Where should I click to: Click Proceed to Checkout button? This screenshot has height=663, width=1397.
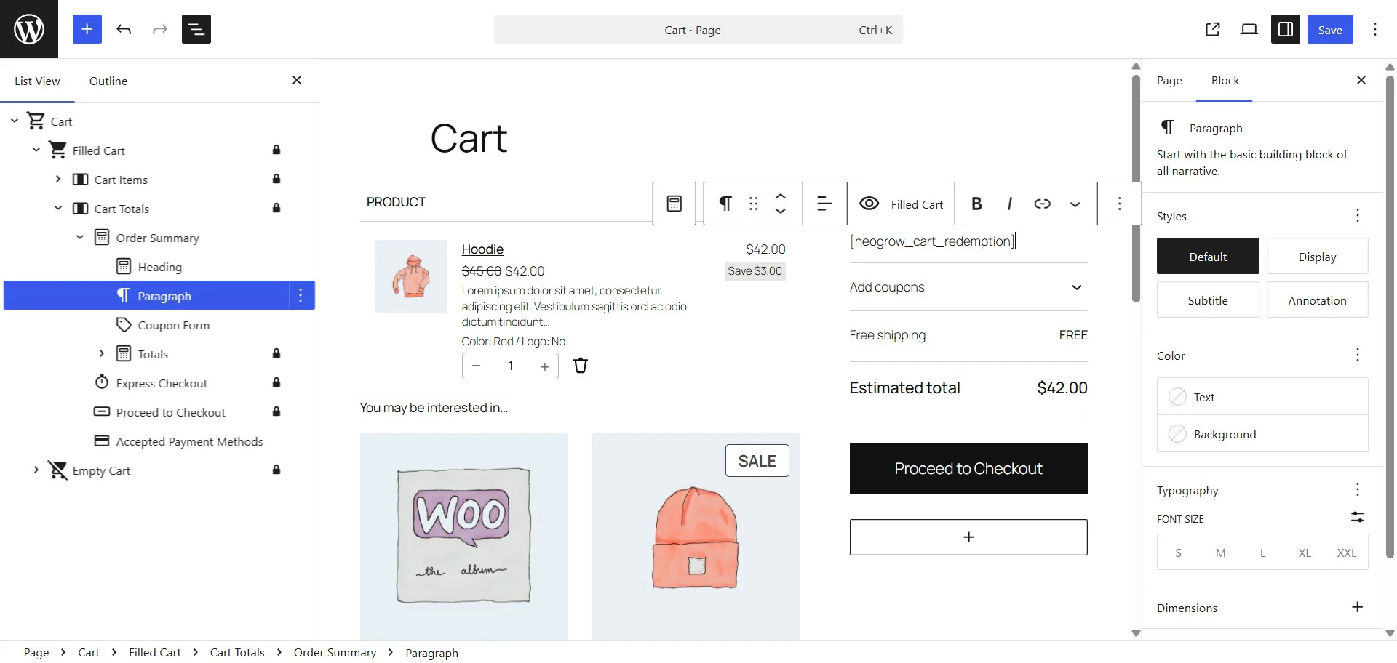pos(968,468)
